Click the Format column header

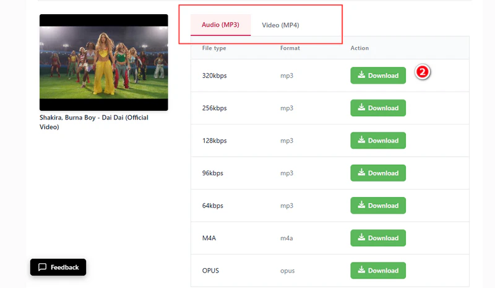tap(290, 48)
